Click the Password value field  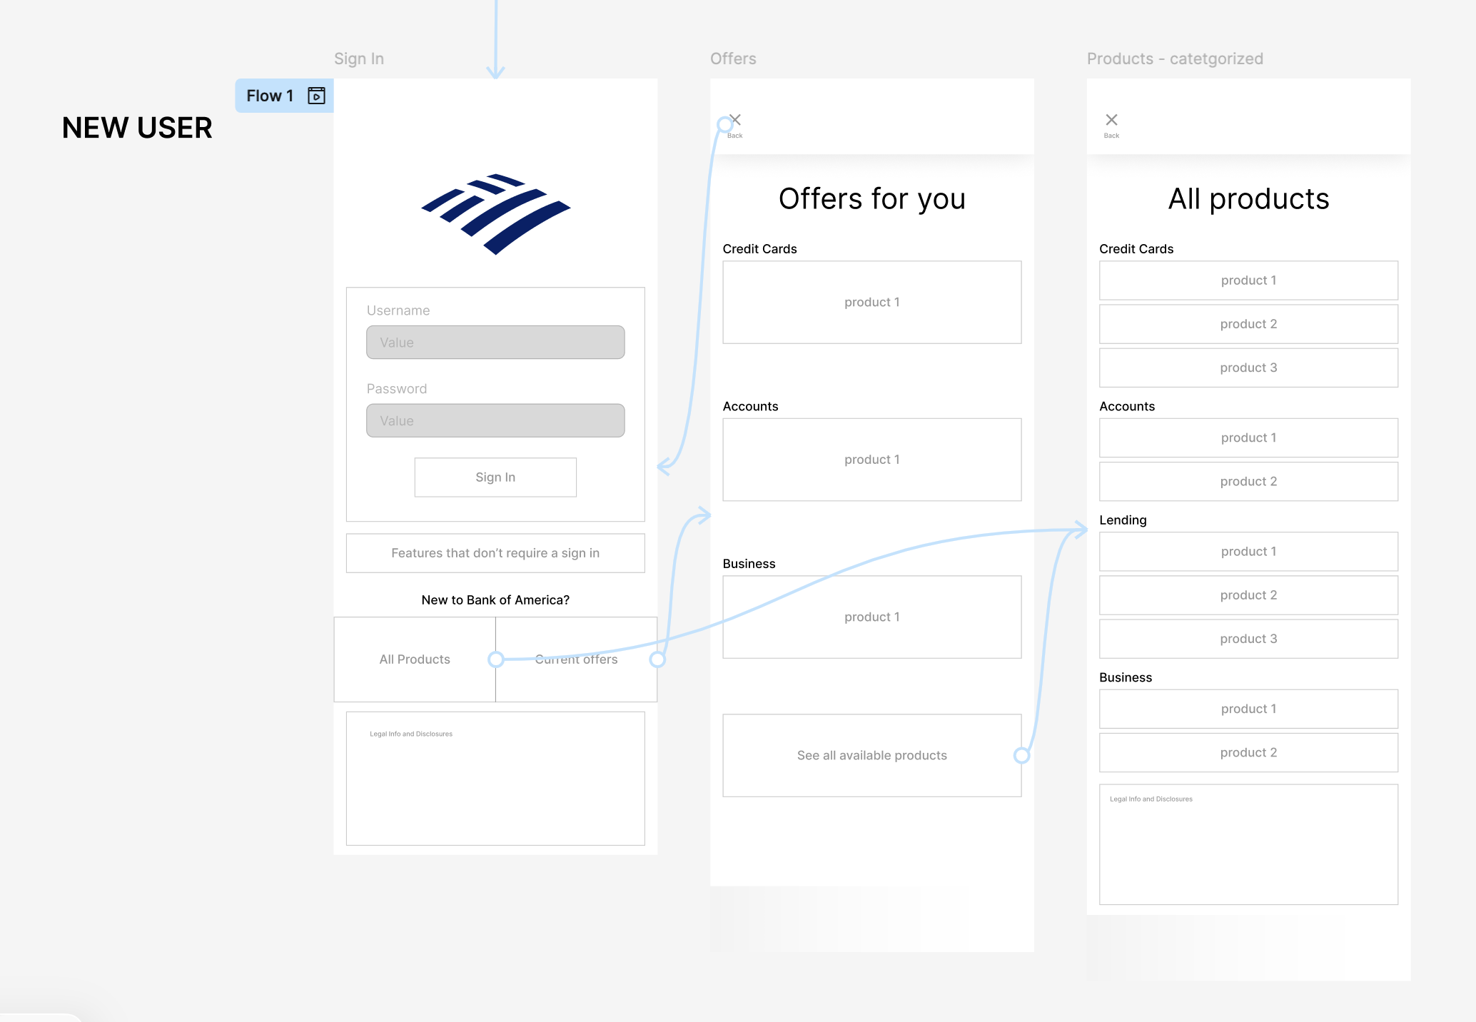(x=495, y=421)
